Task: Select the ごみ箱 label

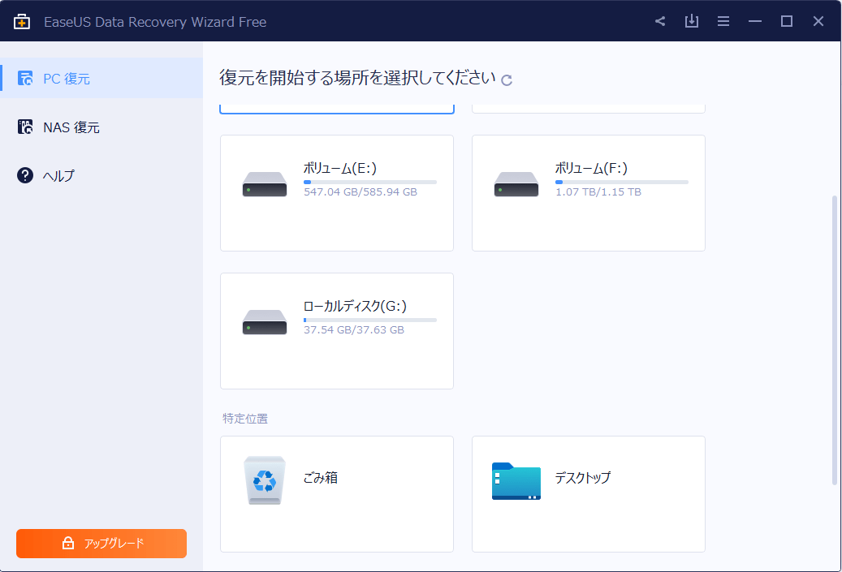Action: click(x=321, y=478)
